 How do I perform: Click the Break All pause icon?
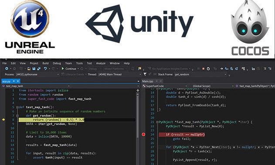[198, 69]
